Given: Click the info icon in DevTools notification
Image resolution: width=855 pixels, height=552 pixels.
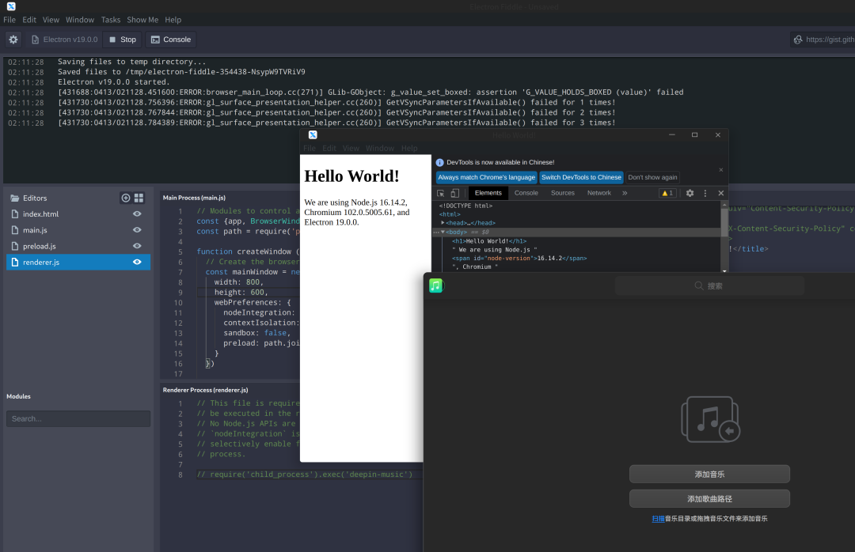Looking at the screenshot, I should (440, 162).
